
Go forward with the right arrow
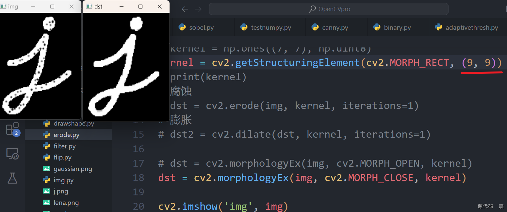point(198,9)
